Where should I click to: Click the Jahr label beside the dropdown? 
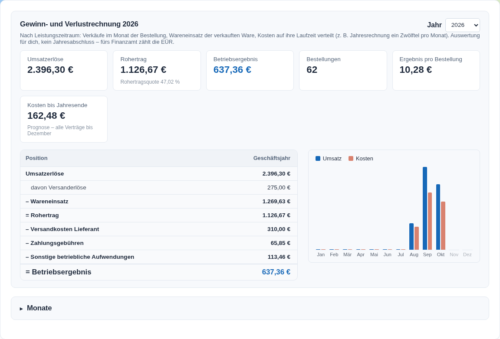pos(434,25)
